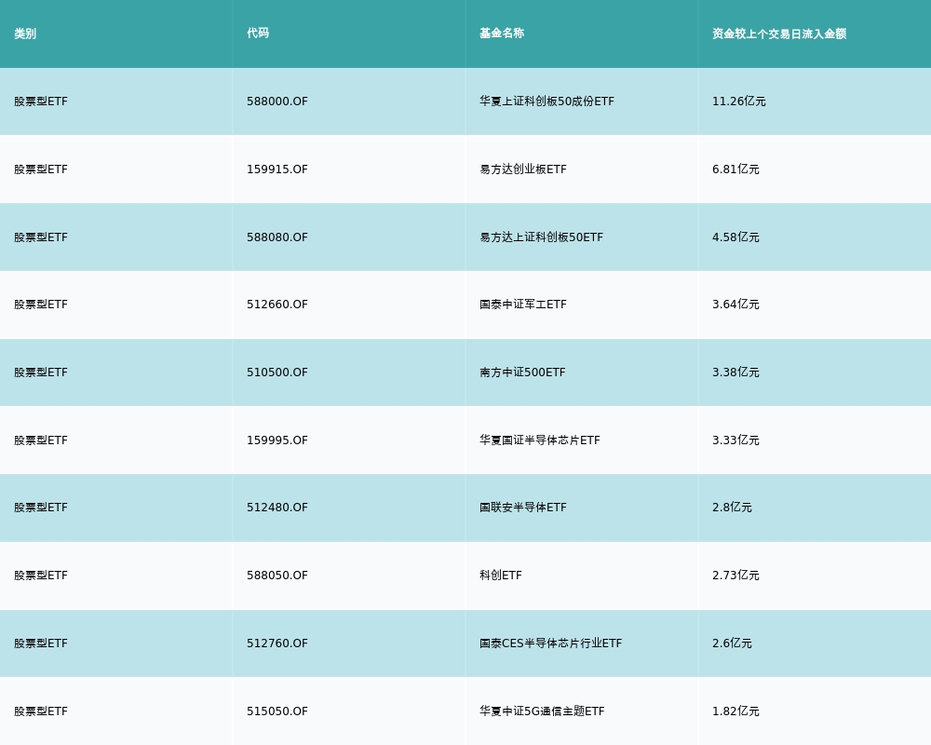Viewport: 931px width, 745px height.
Task: Click inflow amount 4.58亿元
Action: [x=735, y=237]
